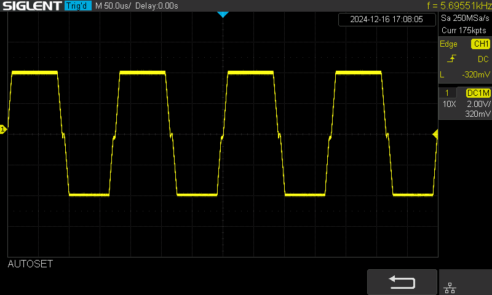Click the back arrow return button
Image resolution: width=492 pixels, height=295 pixels.
[x=402, y=282]
